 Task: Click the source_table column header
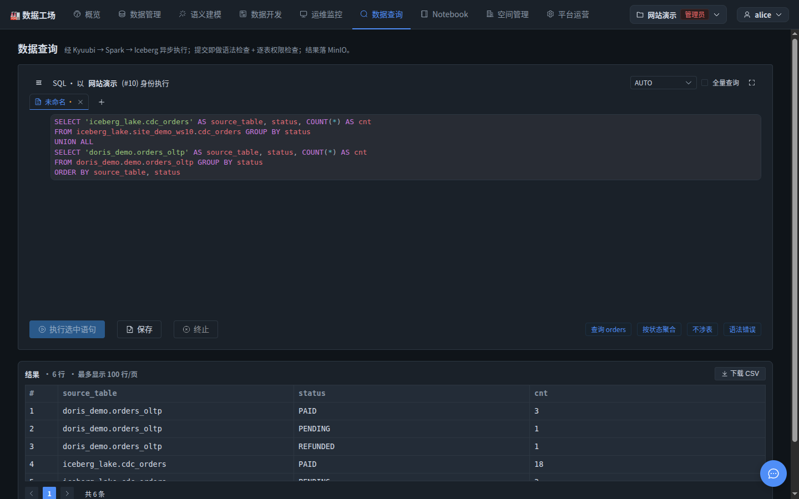click(176, 393)
